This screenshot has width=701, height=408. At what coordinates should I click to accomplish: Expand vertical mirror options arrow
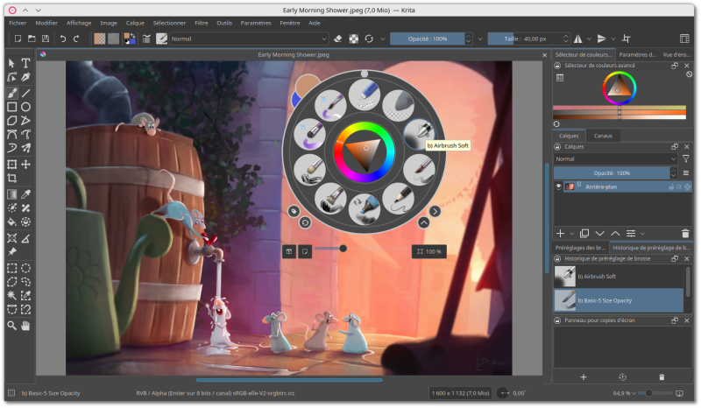pos(612,39)
